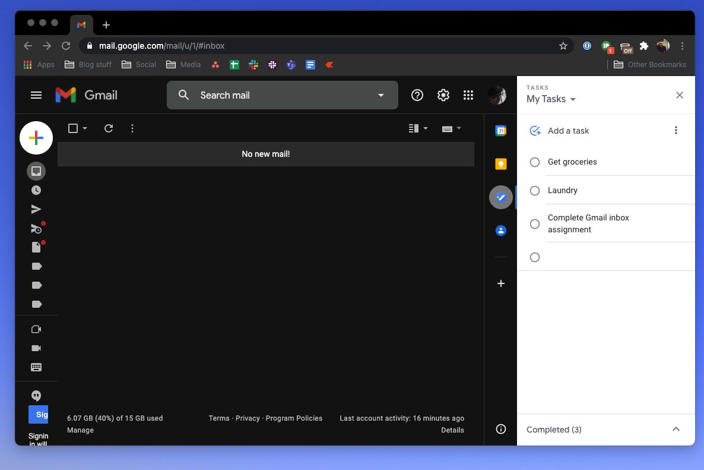704x470 pixels.
Task: Open a new browser tab
Action: click(106, 25)
